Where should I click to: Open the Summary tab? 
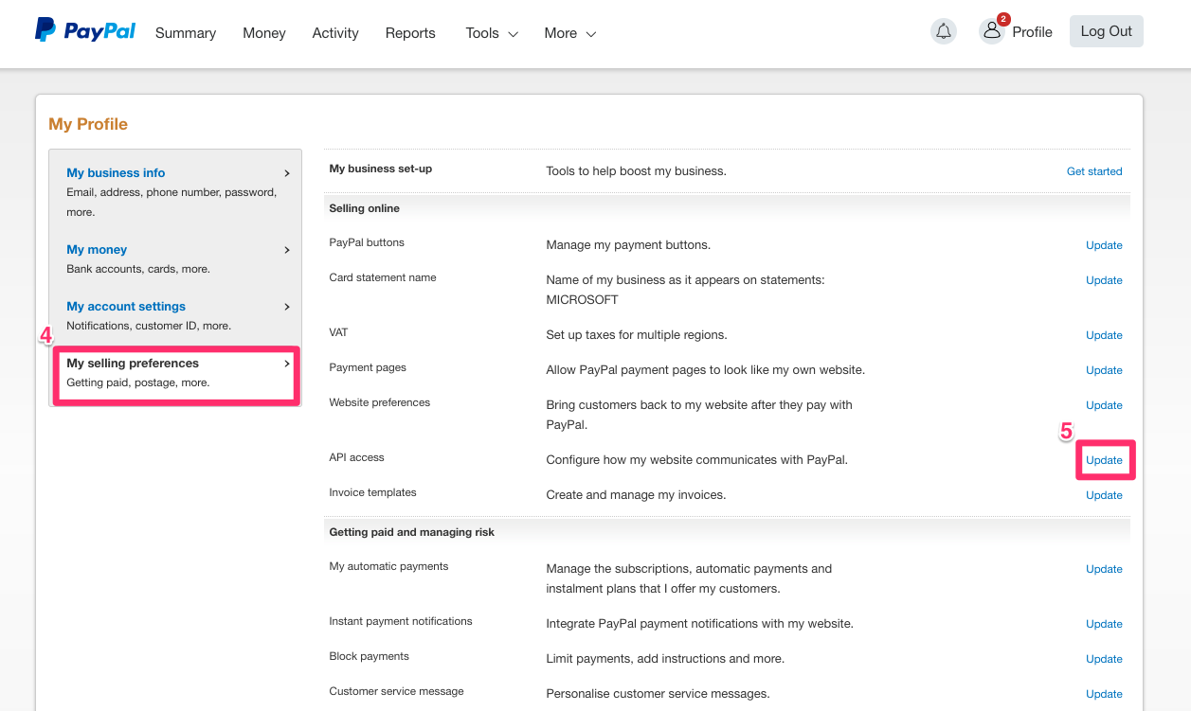click(186, 33)
